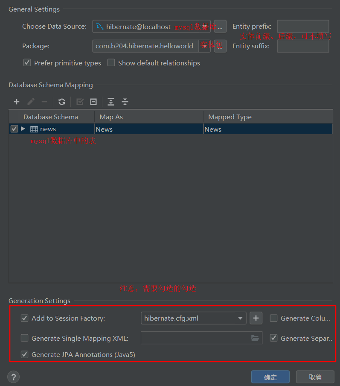Select the News cell under Map As
Screen dimensions: 340x386
pos(149,129)
